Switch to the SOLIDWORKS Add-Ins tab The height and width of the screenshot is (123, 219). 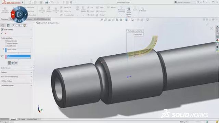42,19
